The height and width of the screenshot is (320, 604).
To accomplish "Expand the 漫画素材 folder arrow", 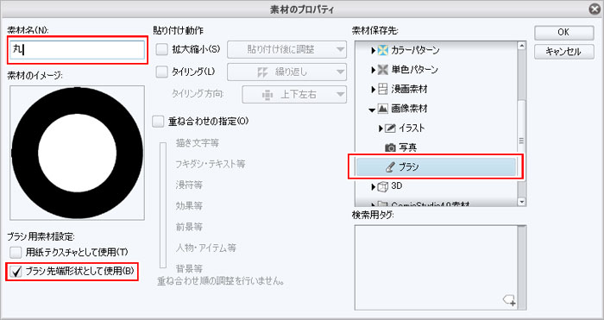I will (374, 90).
